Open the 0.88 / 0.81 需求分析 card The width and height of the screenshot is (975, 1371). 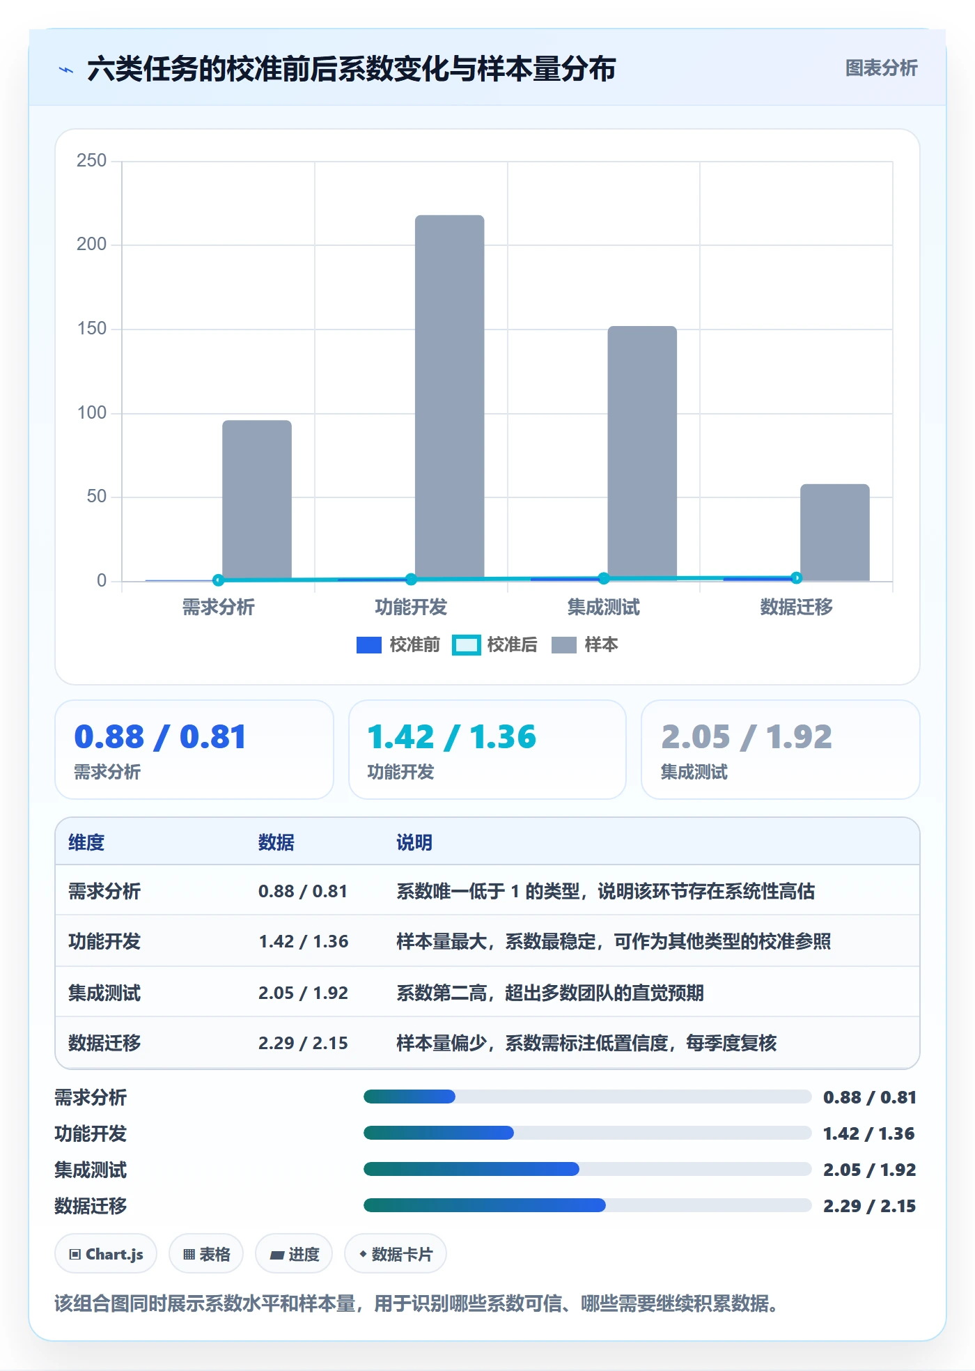point(194,750)
